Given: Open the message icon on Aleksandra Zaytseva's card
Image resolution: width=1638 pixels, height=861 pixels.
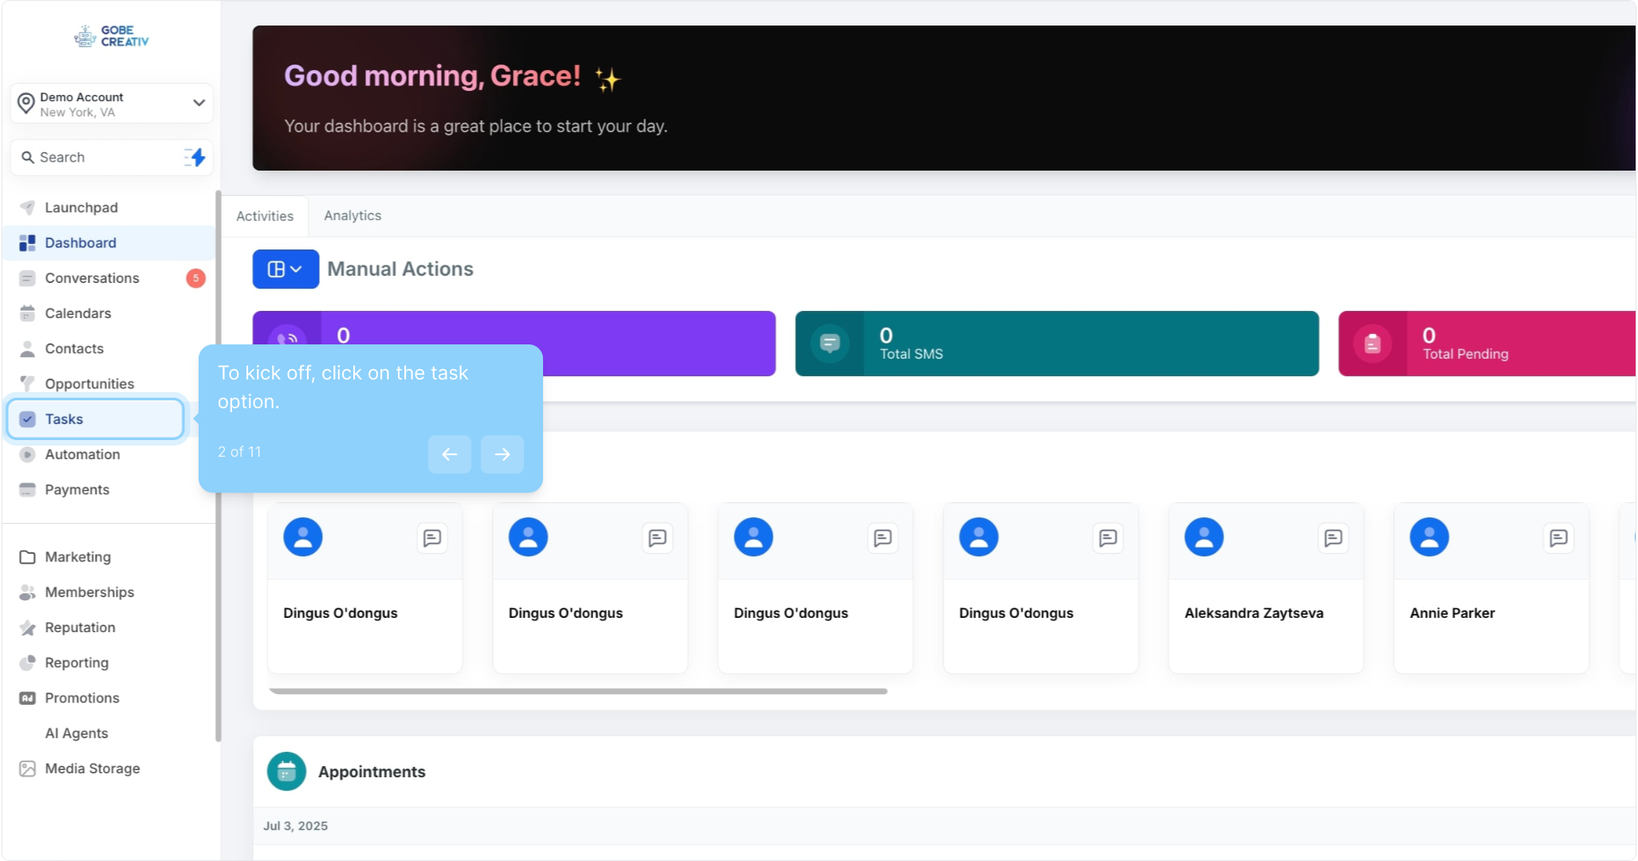Looking at the screenshot, I should coord(1333,538).
